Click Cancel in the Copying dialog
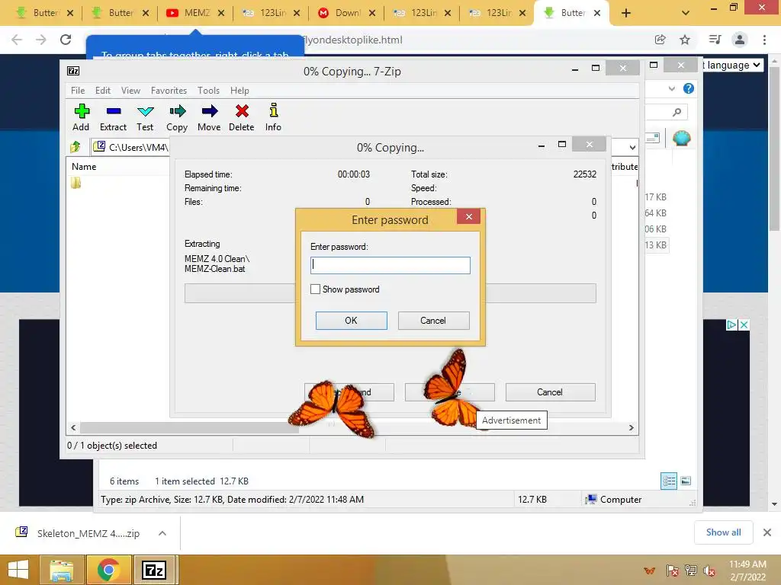This screenshot has height=585, width=781. click(x=550, y=392)
